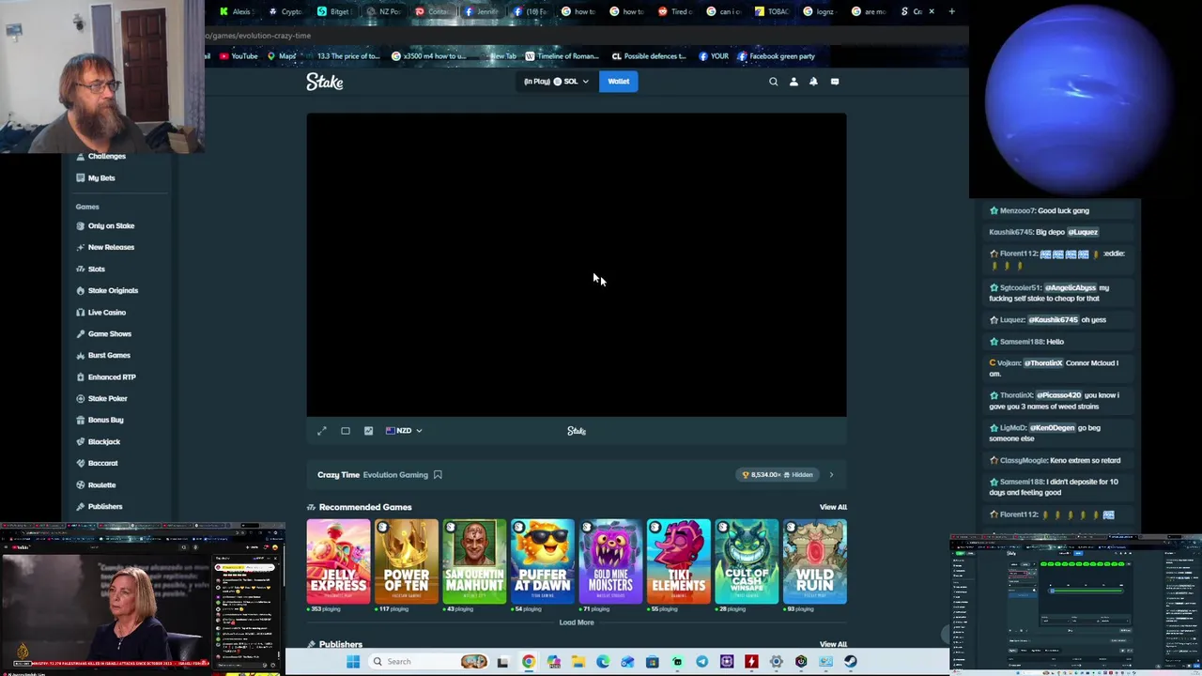1202x676 pixels.
Task: Click the Wallet button
Action: pyautogui.click(x=618, y=82)
